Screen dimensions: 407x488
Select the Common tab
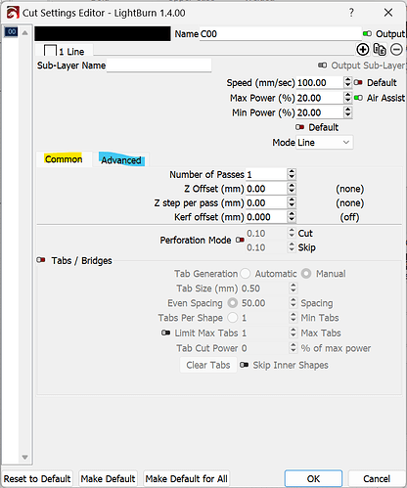(64, 159)
